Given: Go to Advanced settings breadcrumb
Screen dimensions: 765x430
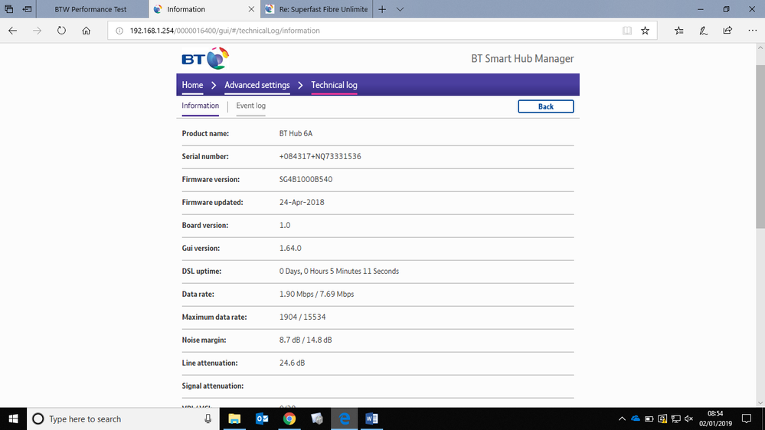Looking at the screenshot, I should click(257, 85).
